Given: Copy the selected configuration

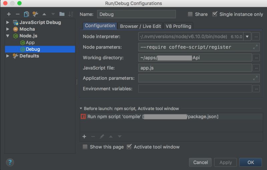Looking at the screenshot, I should click(x=26, y=14).
